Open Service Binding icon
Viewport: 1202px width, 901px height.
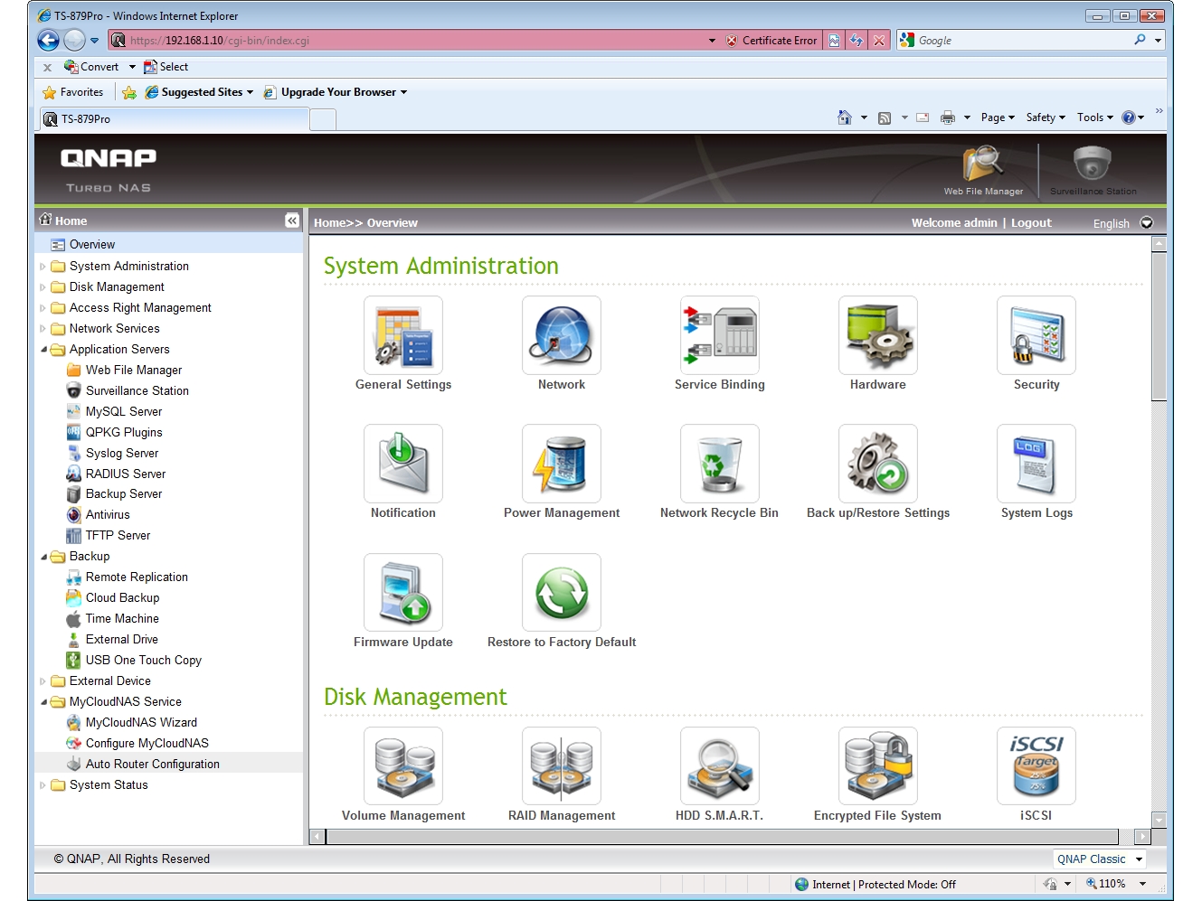coord(720,335)
